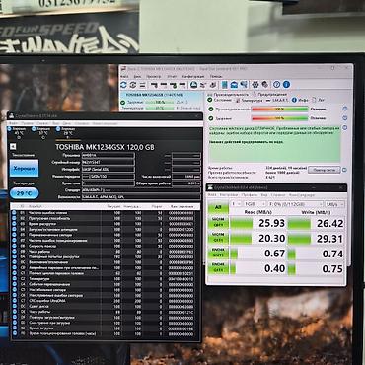The width and height of the screenshot is (365, 365).
Task: Click the 29 °C temperature button
Action: pos(25,193)
